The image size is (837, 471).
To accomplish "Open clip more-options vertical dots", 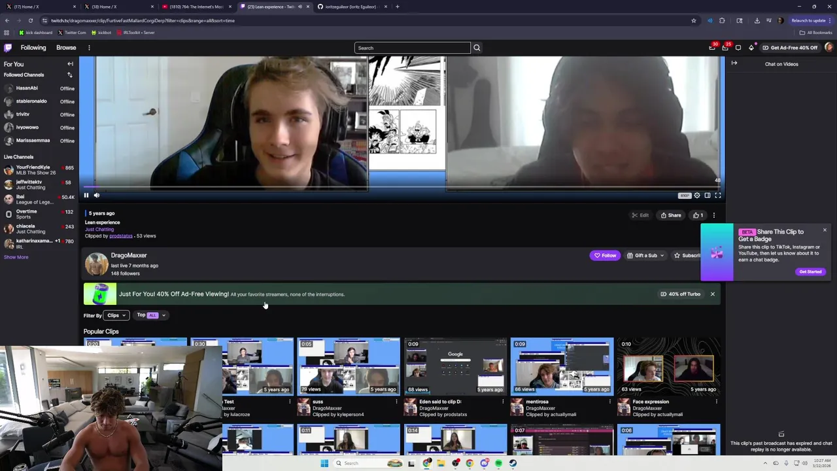I will point(714,215).
